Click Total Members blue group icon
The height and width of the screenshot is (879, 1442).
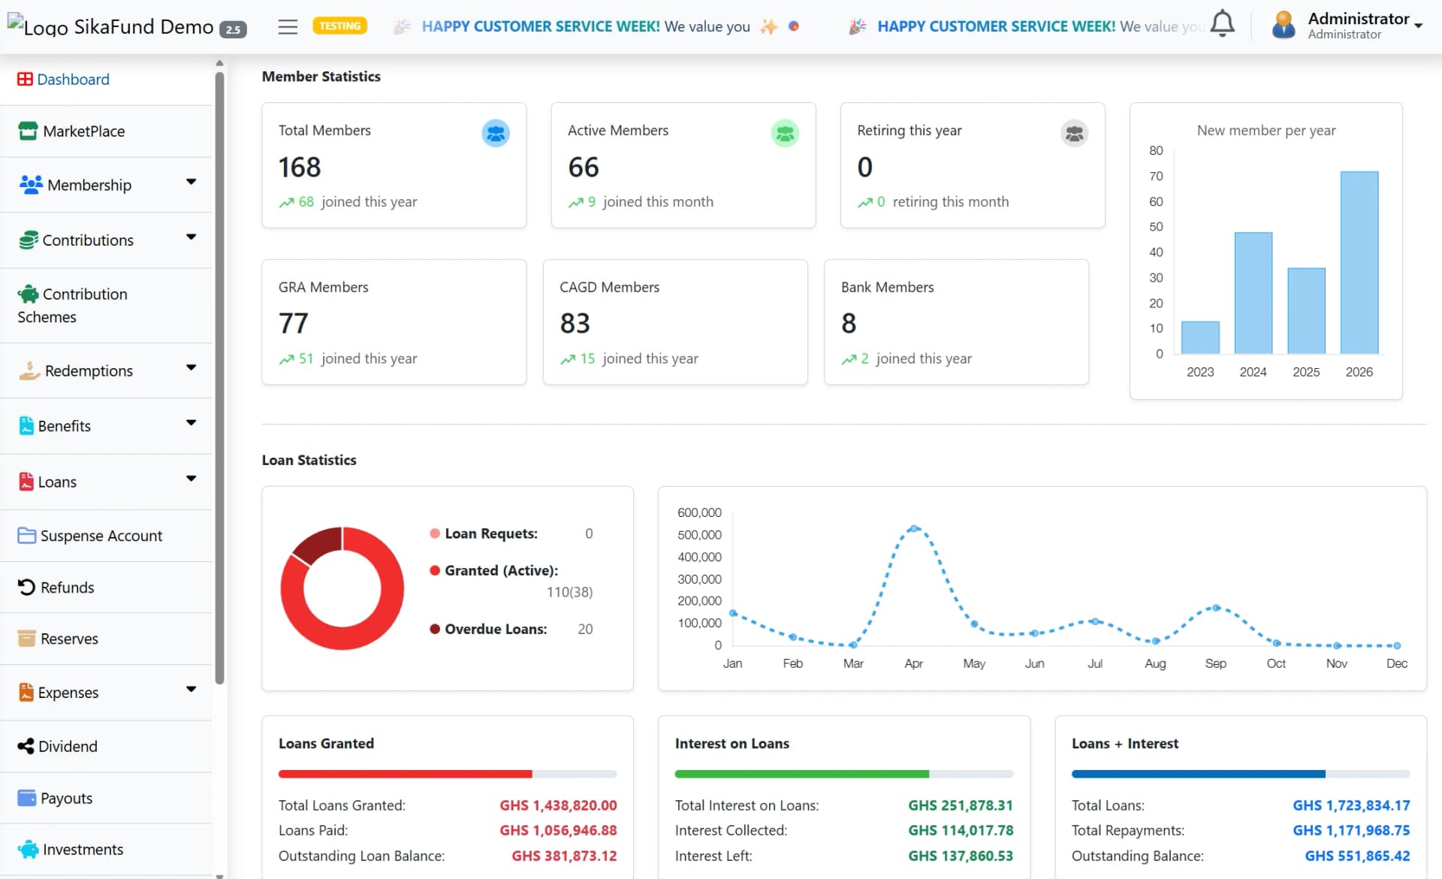tap(496, 134)
